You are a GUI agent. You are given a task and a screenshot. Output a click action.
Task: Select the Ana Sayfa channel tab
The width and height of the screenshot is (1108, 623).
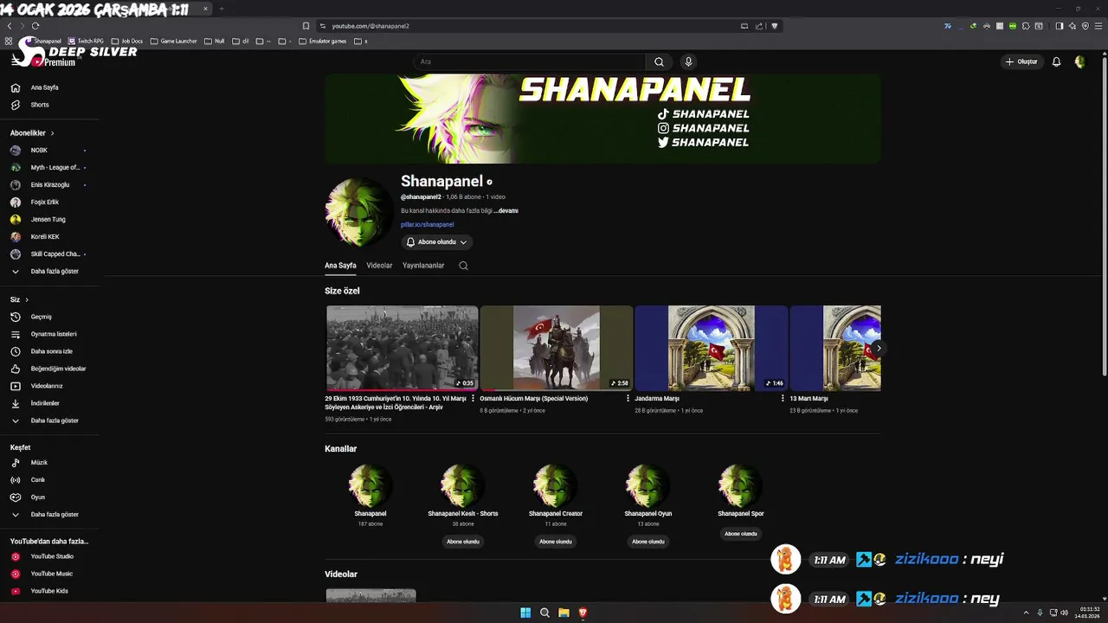(340, 266)
